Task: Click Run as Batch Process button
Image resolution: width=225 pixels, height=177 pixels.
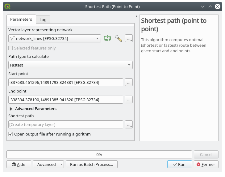Action: click(92, 164)
